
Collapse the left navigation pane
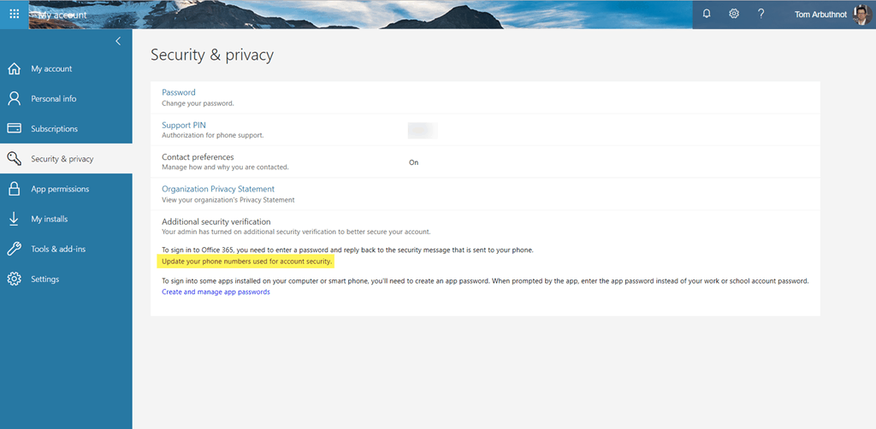coord(118,41)
